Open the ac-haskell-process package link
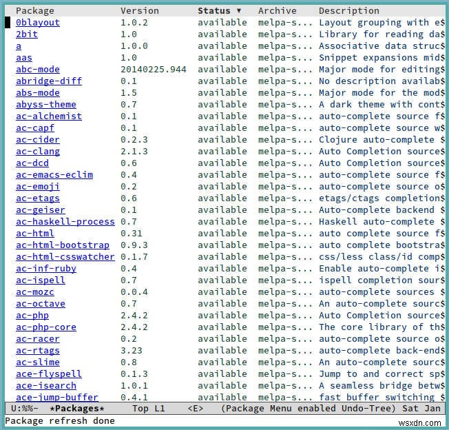 (65, 222)
